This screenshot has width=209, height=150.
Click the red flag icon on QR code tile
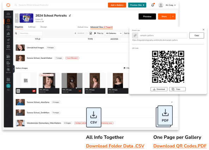pyautogui.click(x=34, y=91)
